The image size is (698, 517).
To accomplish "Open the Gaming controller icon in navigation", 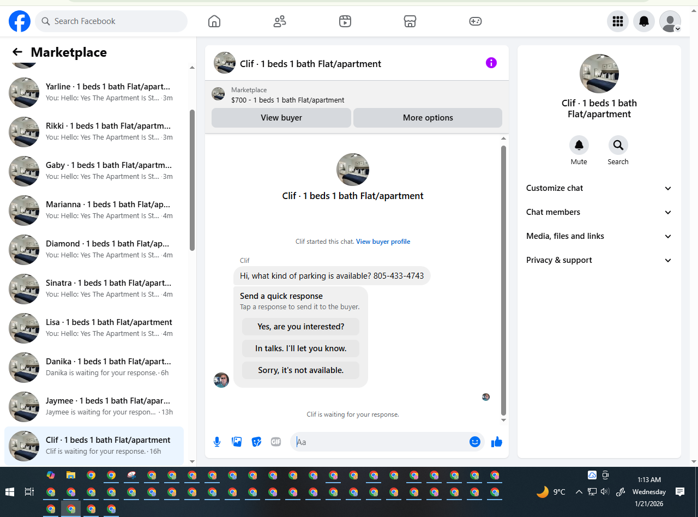I will 476,21.
